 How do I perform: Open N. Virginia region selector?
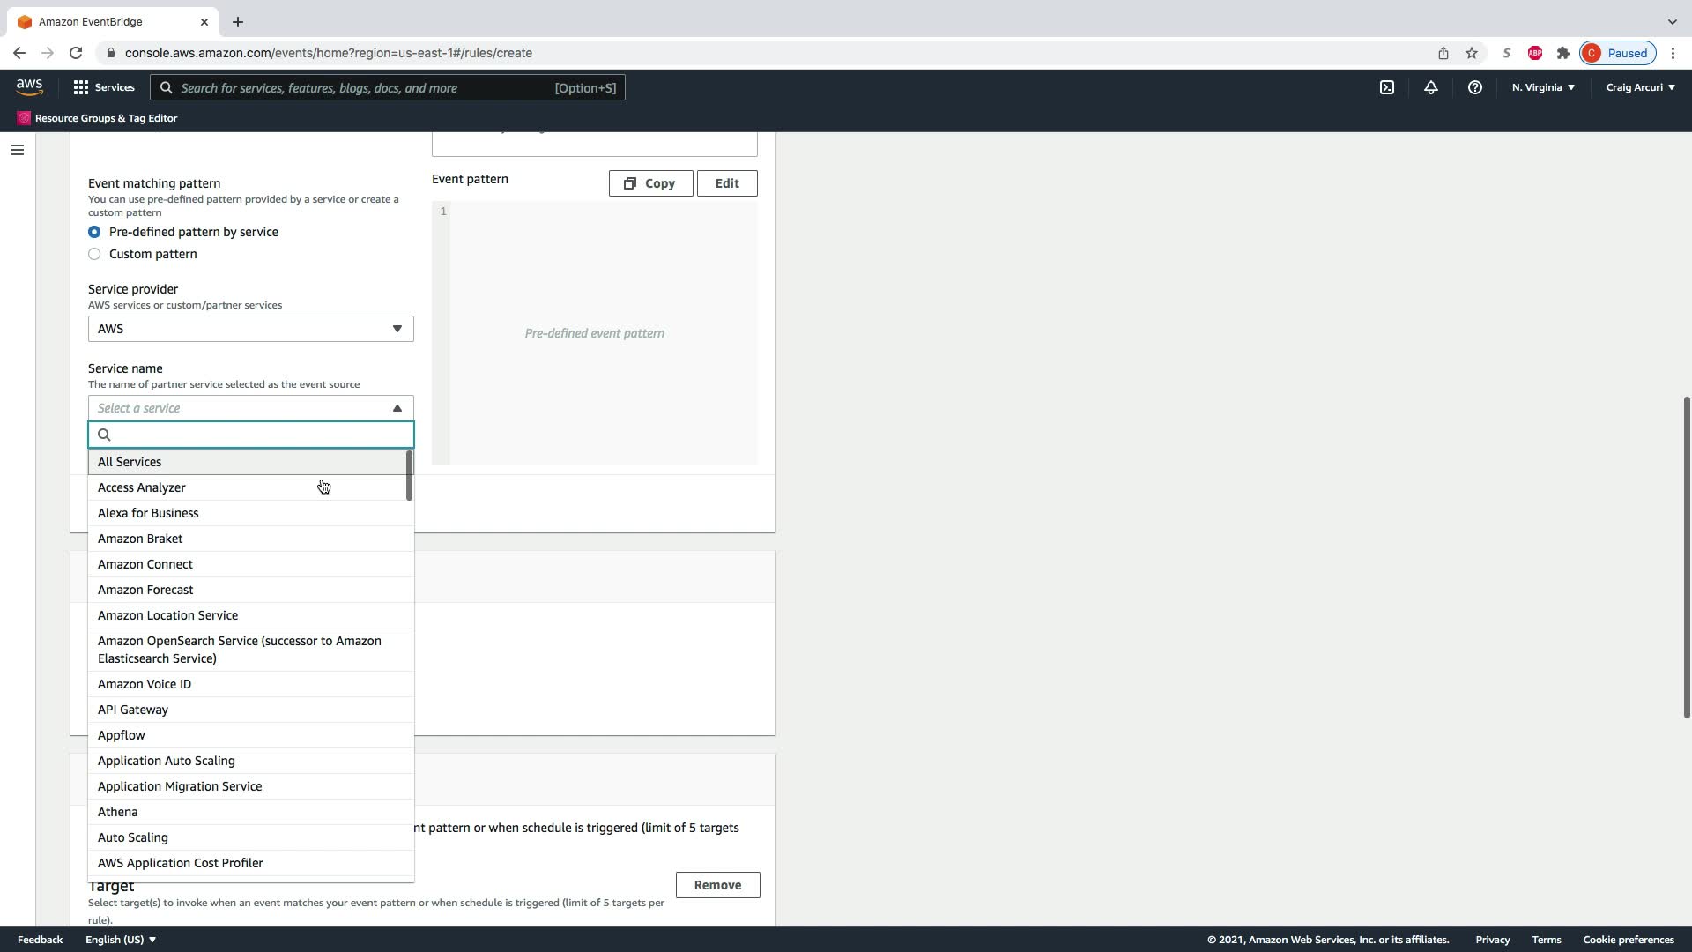[1542, 87]
